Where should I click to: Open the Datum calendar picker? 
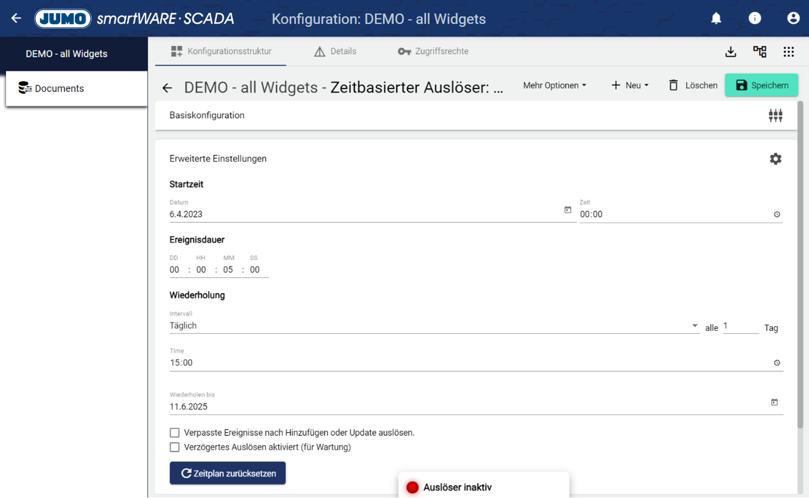click(567, 210)
